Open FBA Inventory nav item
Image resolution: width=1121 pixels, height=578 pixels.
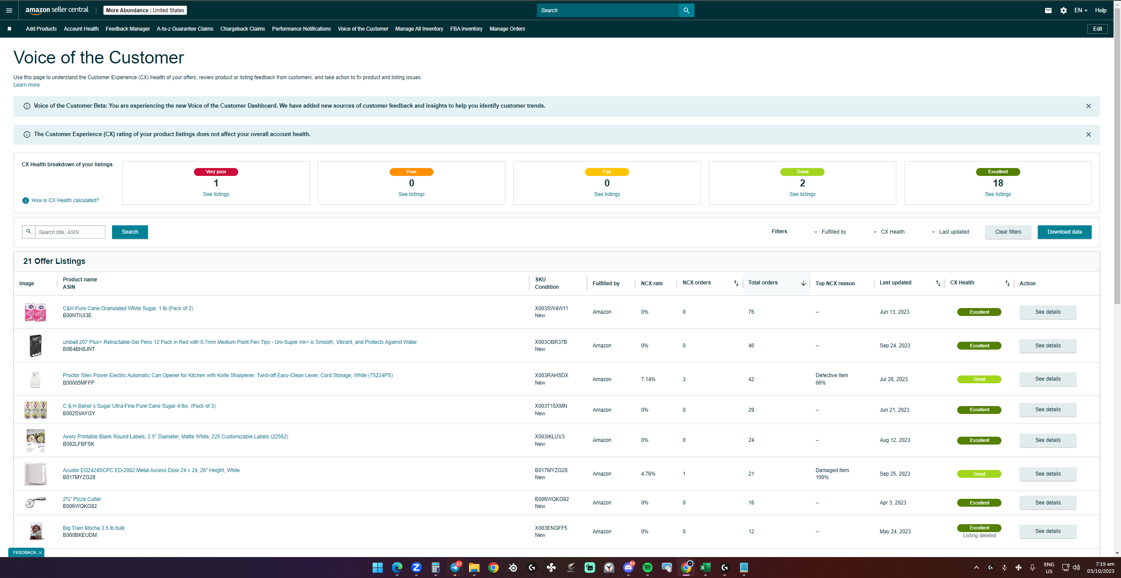coord(466,29)
